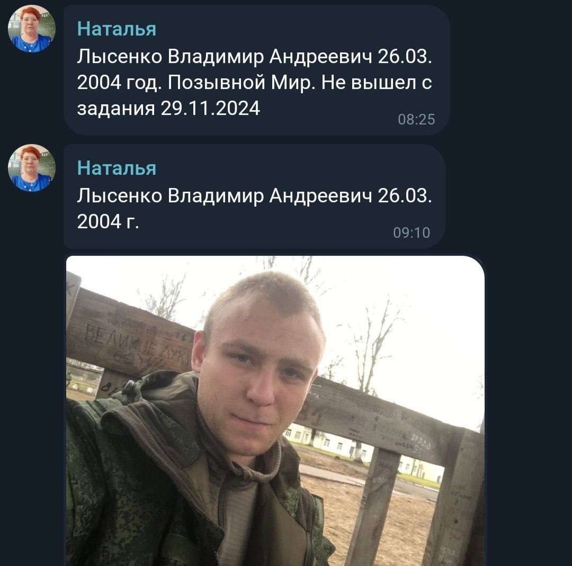This screenshot has height=566, width=572.
Task: Open Наталья's avatar beside the 08:25 message
Action: pyautogui.click(x=32, y=29)
